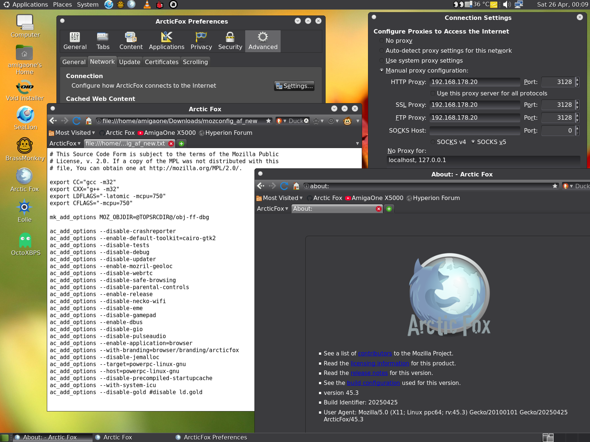Expand the Most Visited bookmarks dropdown in About window
The width and height of the screenshot is (590, 442).
[280, 198]
